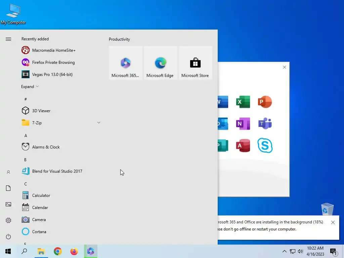Open Action Center notifications icon
The image size is (344, 258).
point(334,252)
